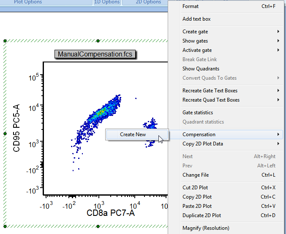Expand the Create gate submenu
Image resolution: width=286 pixels, height=234 pixels.
[195, 32]
